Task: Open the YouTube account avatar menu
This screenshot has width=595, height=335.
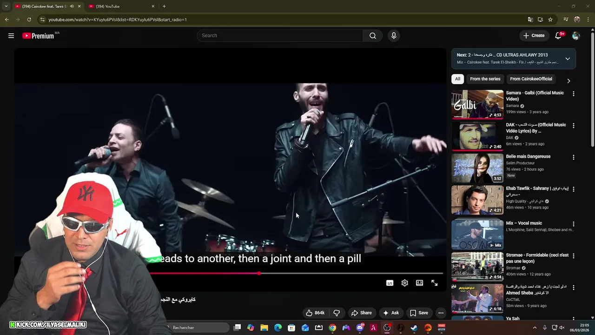Action: click(x=576, y=36)
